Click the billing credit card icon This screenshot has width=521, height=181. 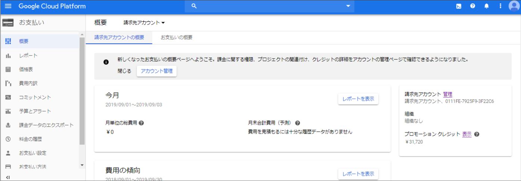point(8,23)
